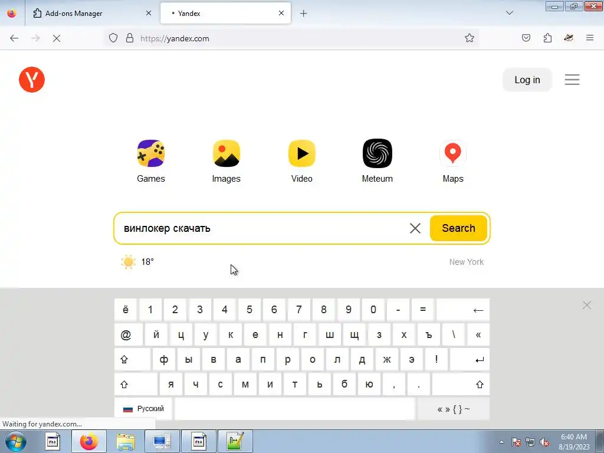Open Firefox application menu

[x=590, y=38]
